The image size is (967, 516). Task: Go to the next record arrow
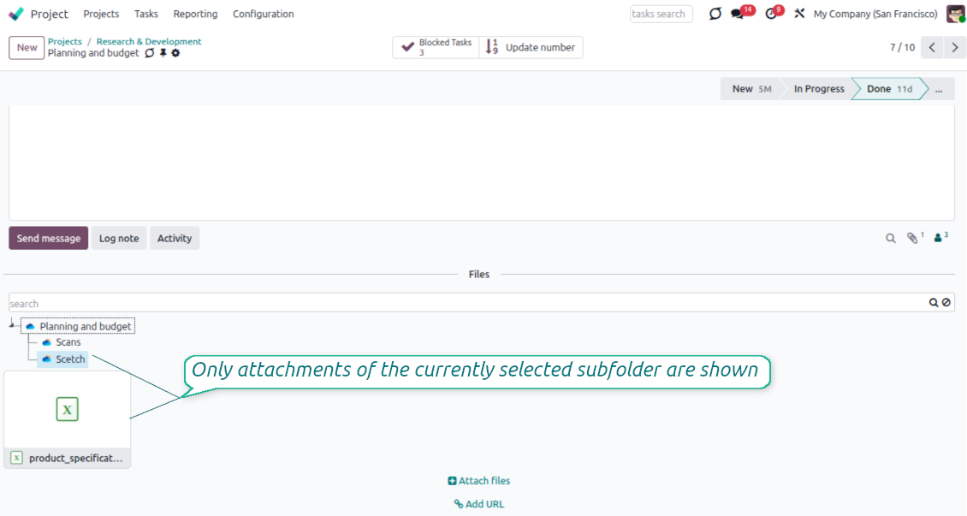[x=955, y=48]
